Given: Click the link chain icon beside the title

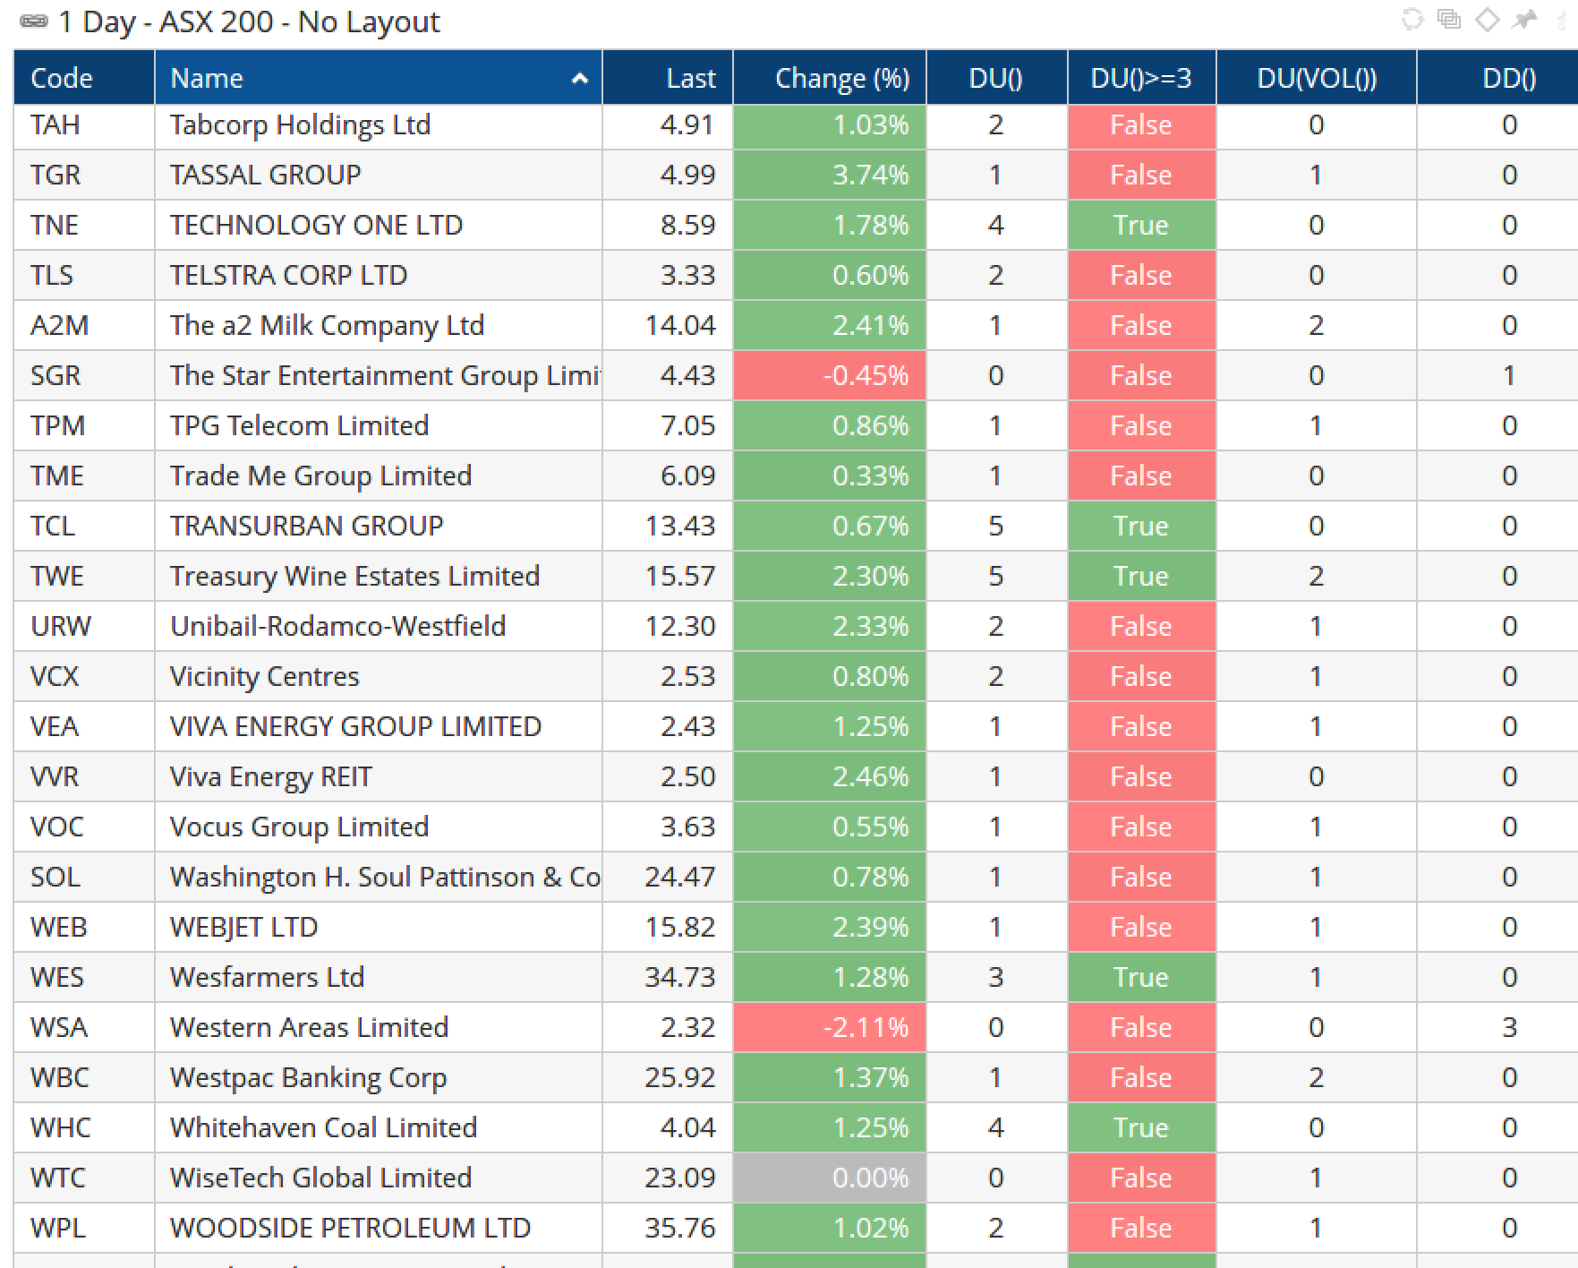Looking at the screenshot, I should pos(34,21).
